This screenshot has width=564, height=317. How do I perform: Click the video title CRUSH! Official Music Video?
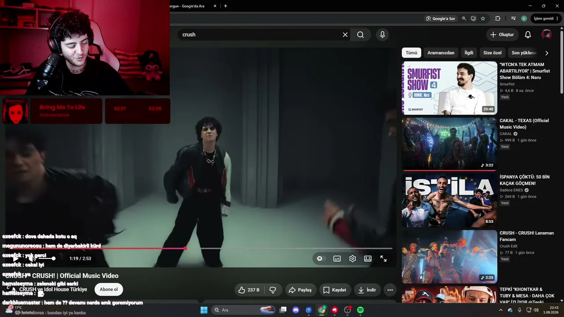click(x=62, y=276)
